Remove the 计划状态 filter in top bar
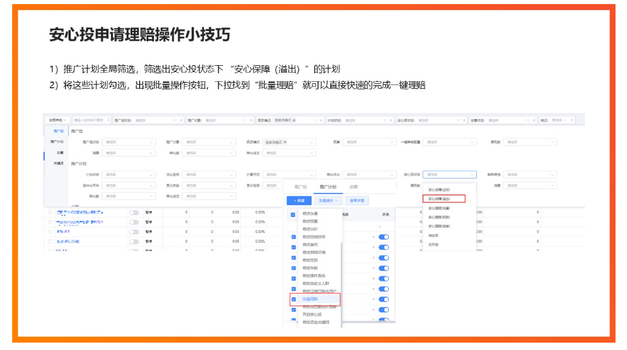The image size is (627, 350). click(391, 120)
